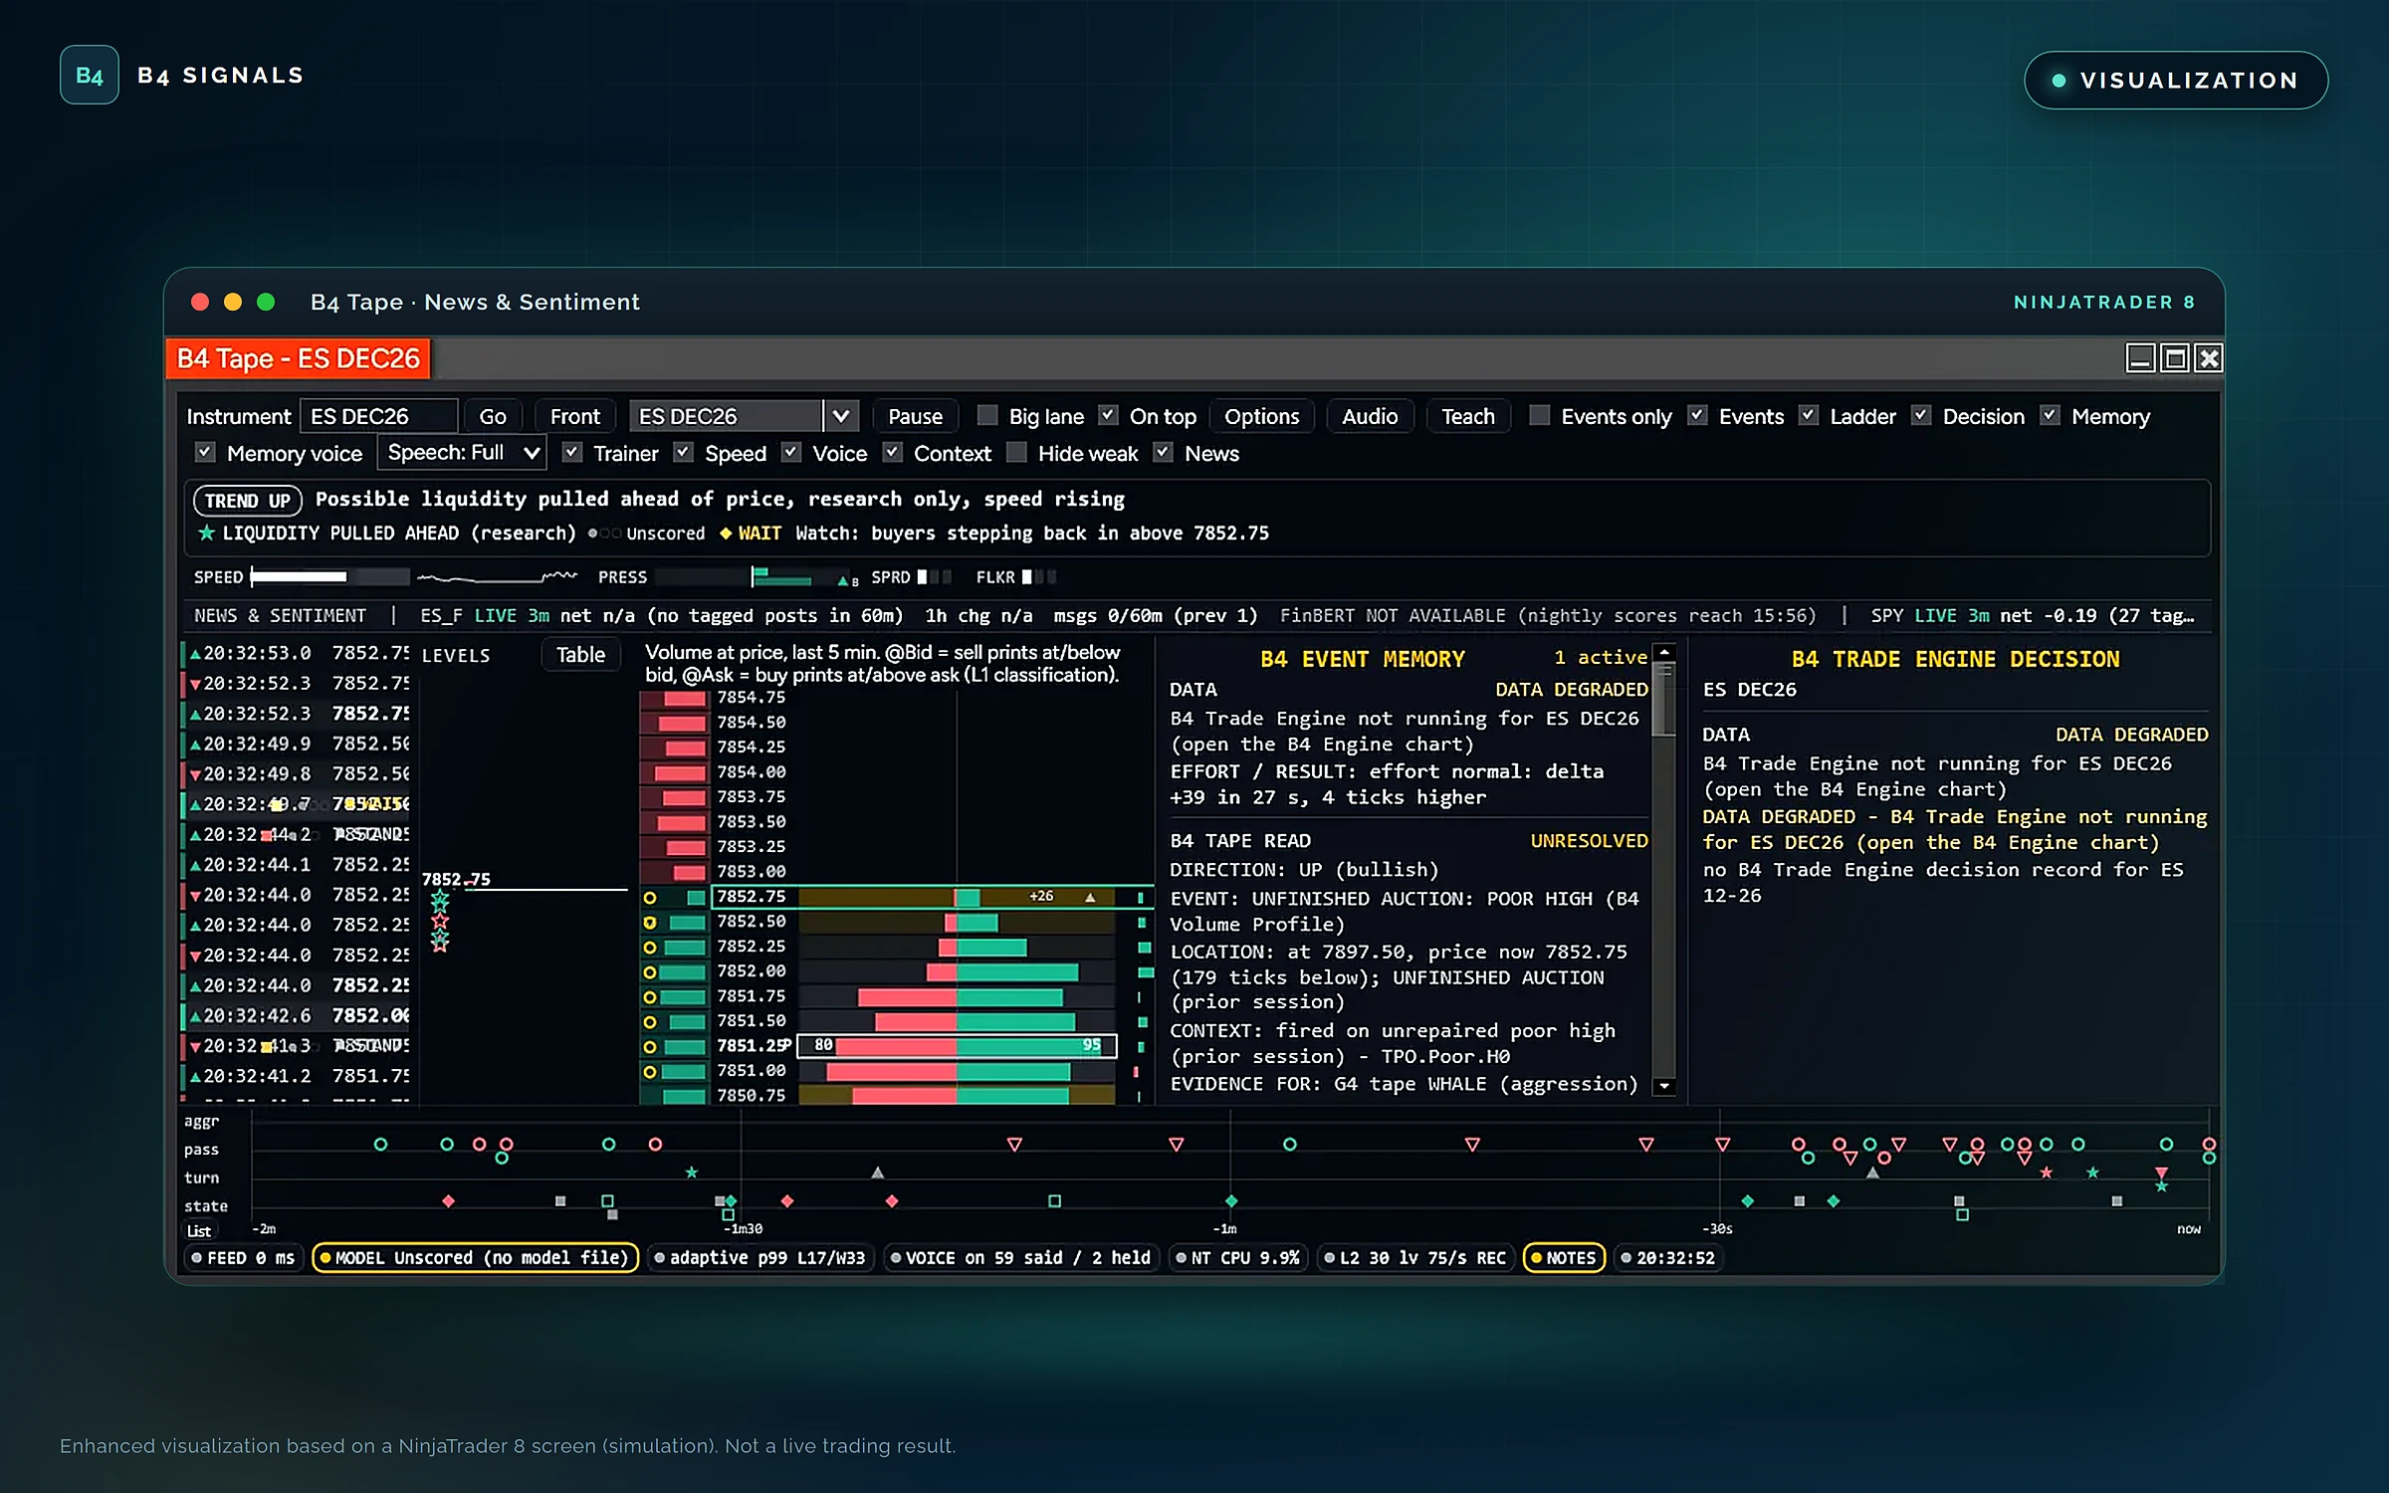Click the FEED 0 ms status indicator

point(243,1258)
